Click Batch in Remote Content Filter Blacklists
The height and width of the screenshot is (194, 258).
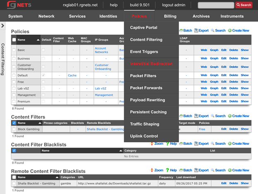186,170
